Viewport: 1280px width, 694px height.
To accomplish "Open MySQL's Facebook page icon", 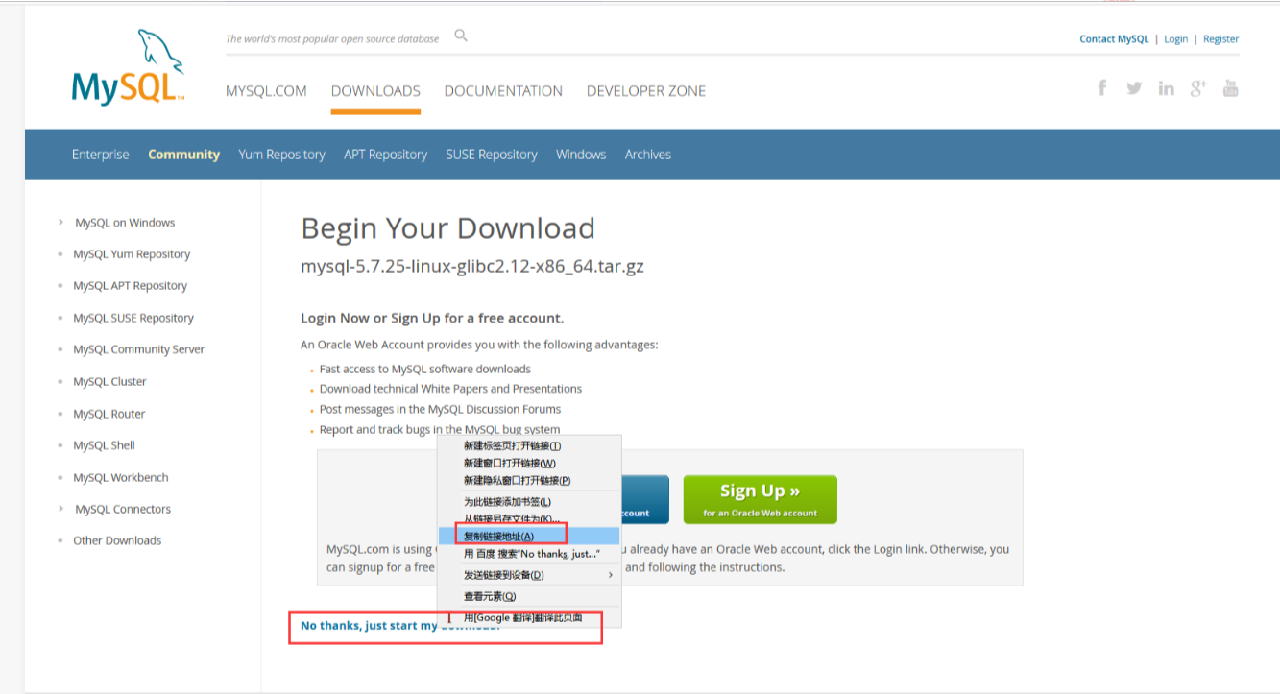I will coord(1102,88).
